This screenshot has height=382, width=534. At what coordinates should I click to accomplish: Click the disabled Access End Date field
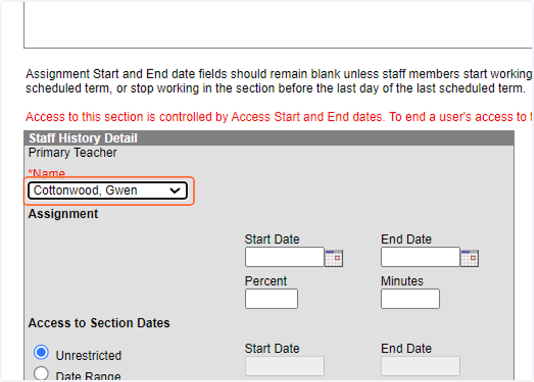click(x=421, y=366)
